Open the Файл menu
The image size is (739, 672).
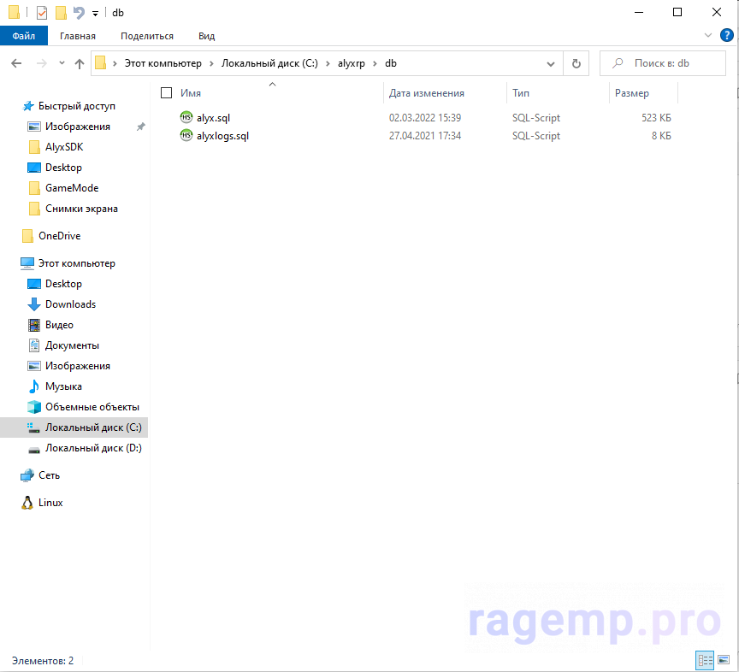[x=24, y=36]
